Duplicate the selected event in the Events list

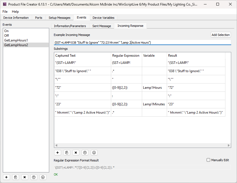pyautogui.click(x=15, y=177)
